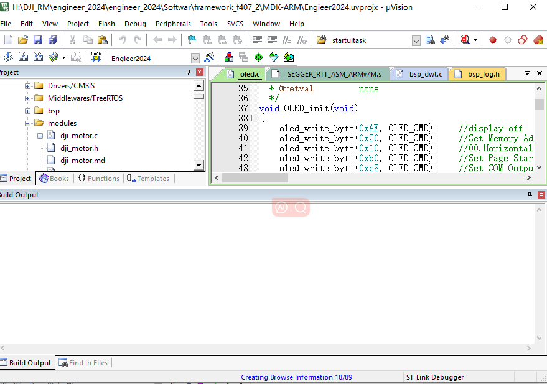Click the Manage Project Items icon
This screenshot has width=547, height=384.
(x=228, y=57)
